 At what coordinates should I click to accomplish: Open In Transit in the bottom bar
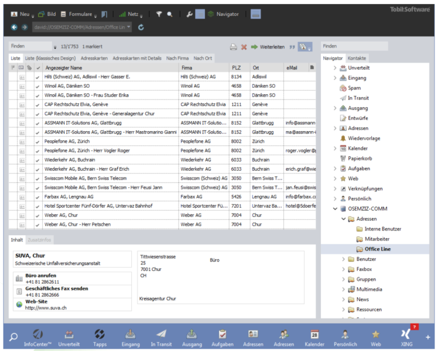(x=161, y=338)
